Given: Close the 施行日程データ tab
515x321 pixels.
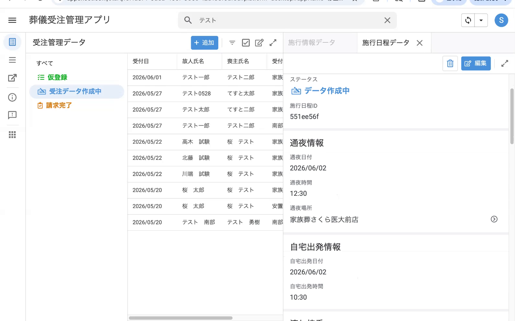Looking at the screenshot, I should (x=419, y=43).
